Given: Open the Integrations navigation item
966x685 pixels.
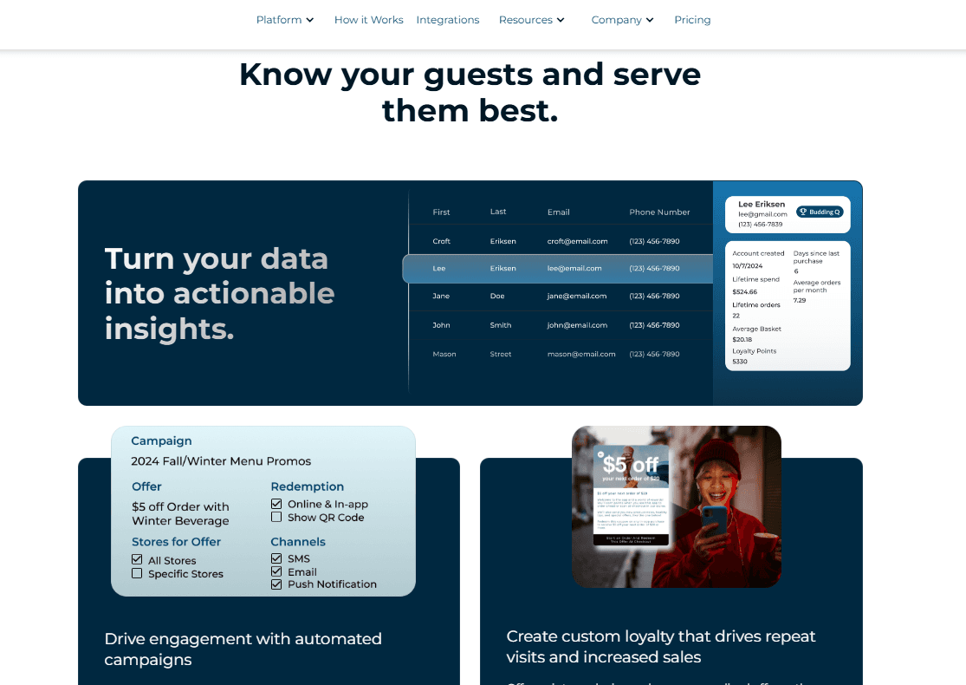Looking at the screenshot, I should click(x=448, y=19).
